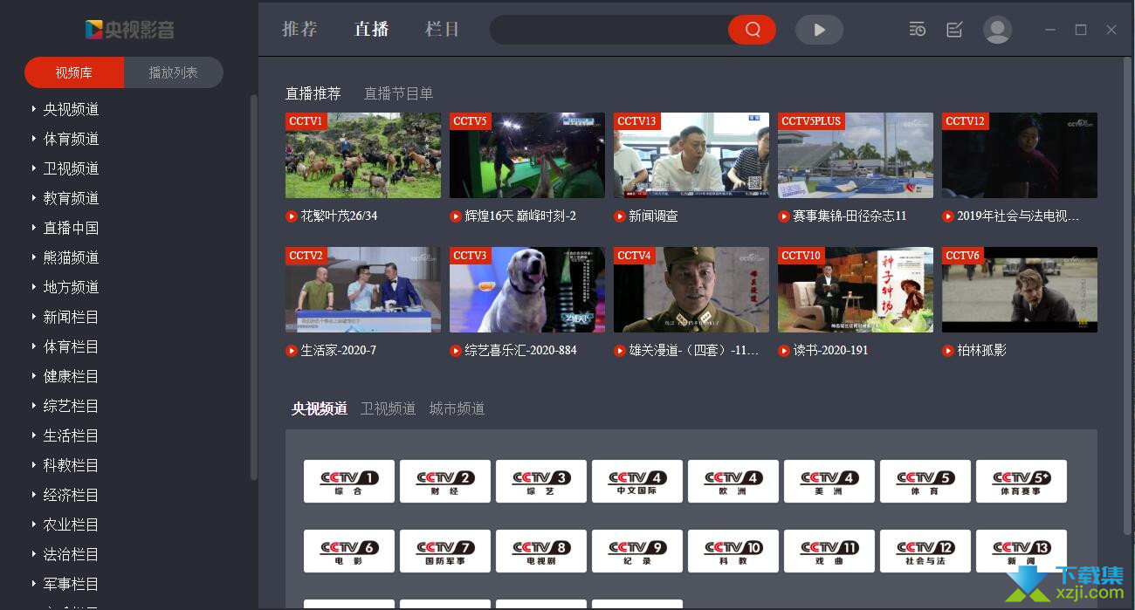Open the user account avatar
The height and width of the screenshot is (610, 1135).
[997, 30]
